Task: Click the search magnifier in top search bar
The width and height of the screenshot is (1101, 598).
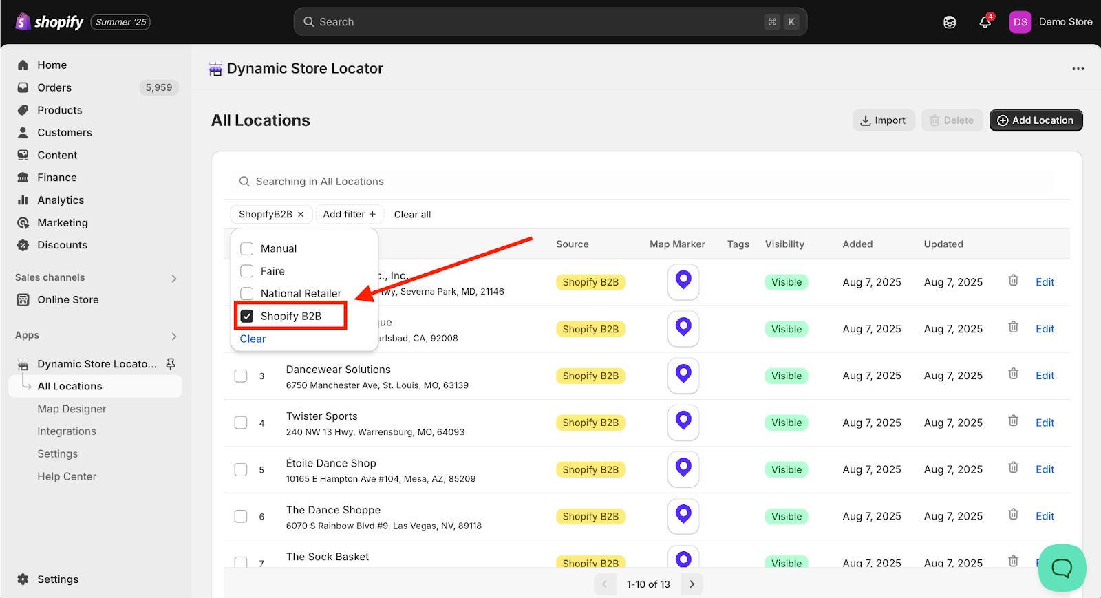Action: 309,22
